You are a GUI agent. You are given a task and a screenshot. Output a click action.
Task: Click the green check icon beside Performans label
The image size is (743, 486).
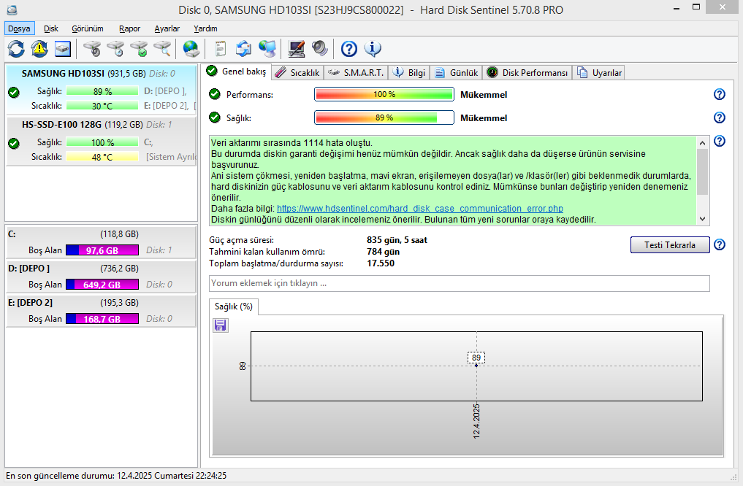click(215, 94)
